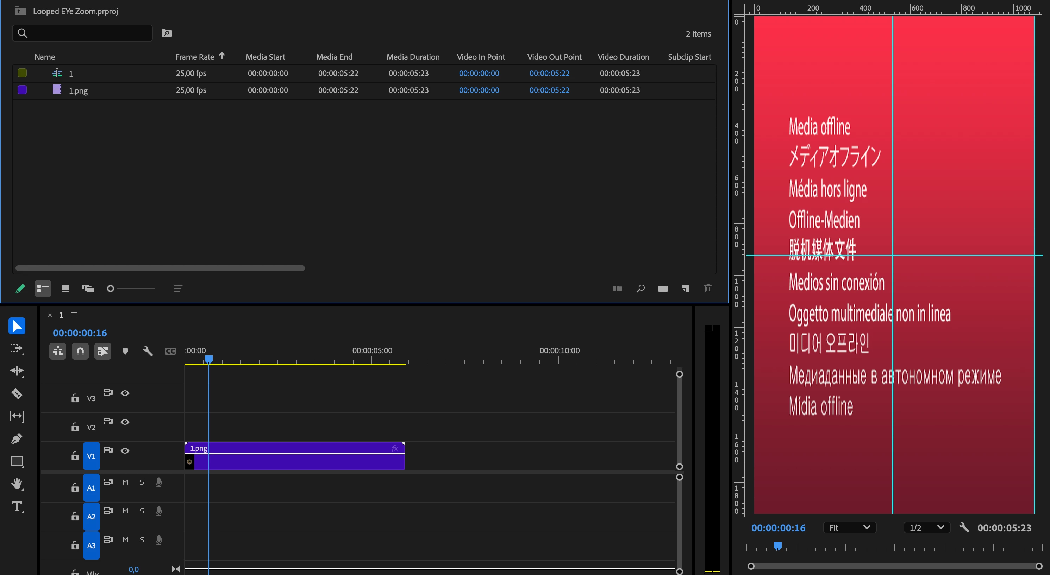Switch project panel to Icon View
Viewport: 1050px width, 575px height.
coord(65,288)
